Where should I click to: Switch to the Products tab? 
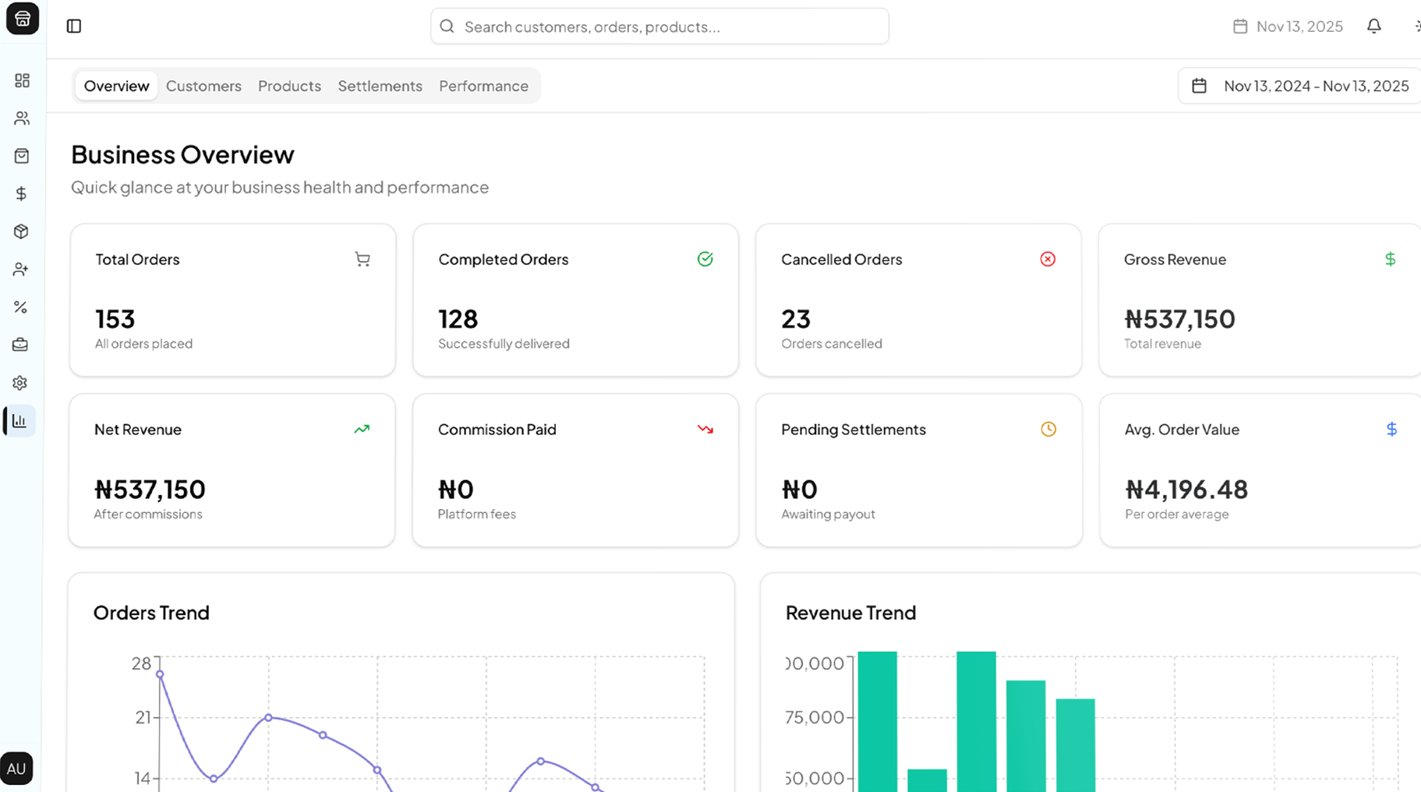point(289,86)
